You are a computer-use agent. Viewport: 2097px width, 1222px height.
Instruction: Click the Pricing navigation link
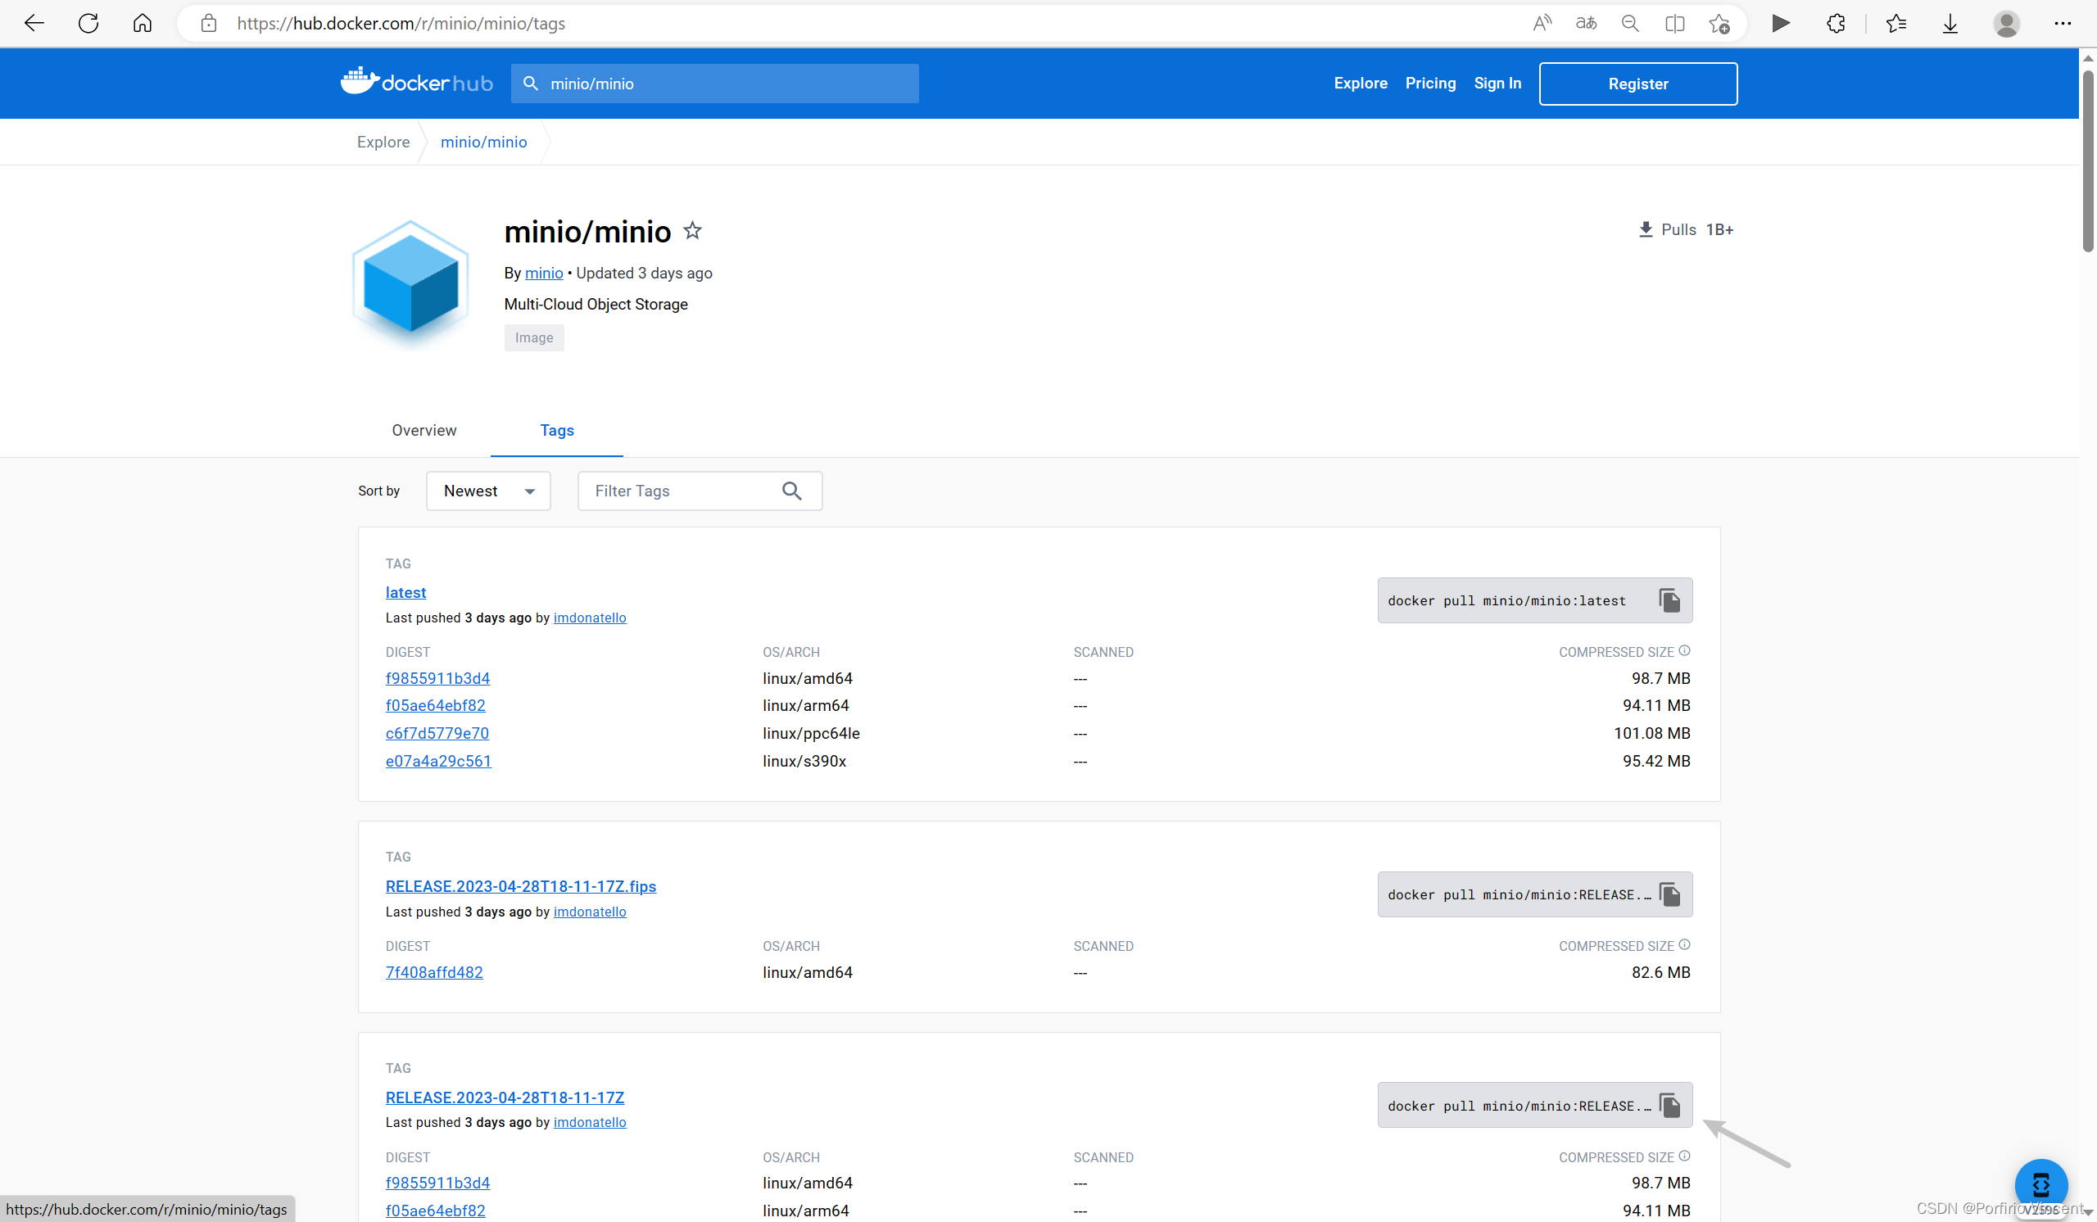point(1431,83)
